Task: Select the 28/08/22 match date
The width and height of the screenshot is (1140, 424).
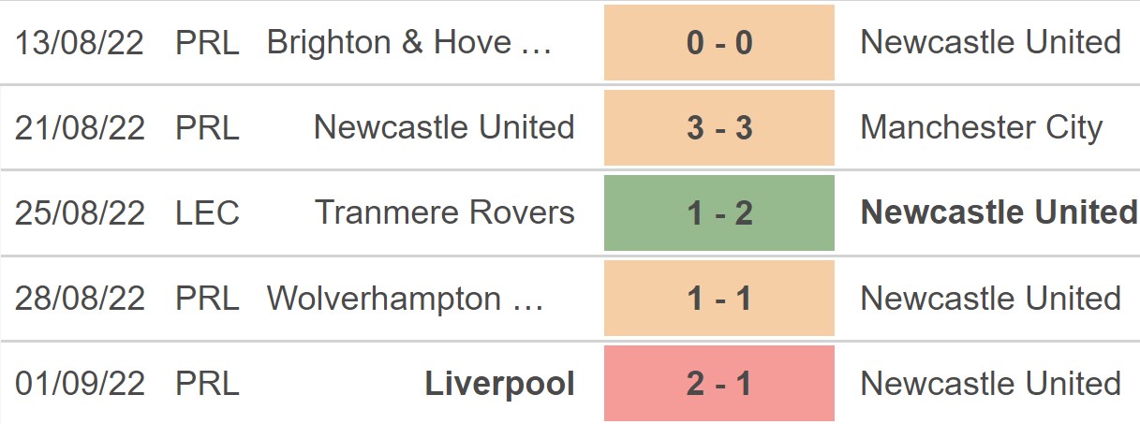Action: coord(81,299)
